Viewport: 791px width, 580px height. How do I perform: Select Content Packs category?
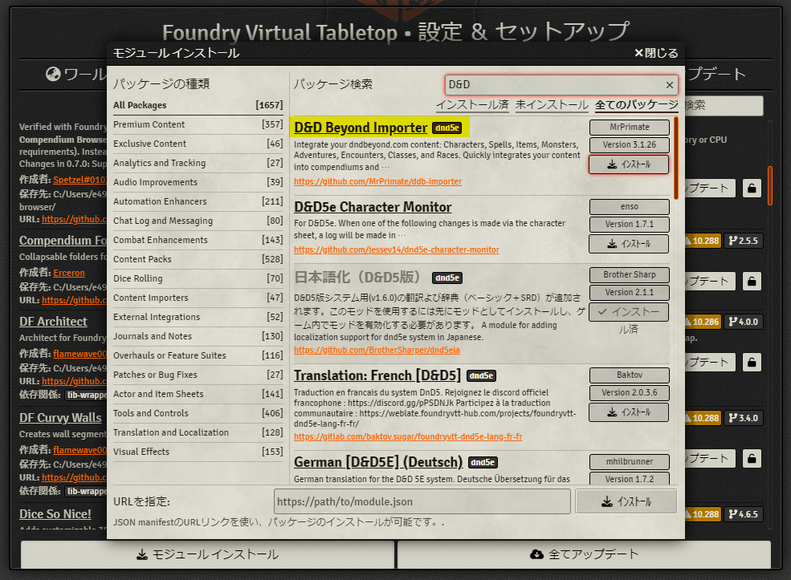198,259
